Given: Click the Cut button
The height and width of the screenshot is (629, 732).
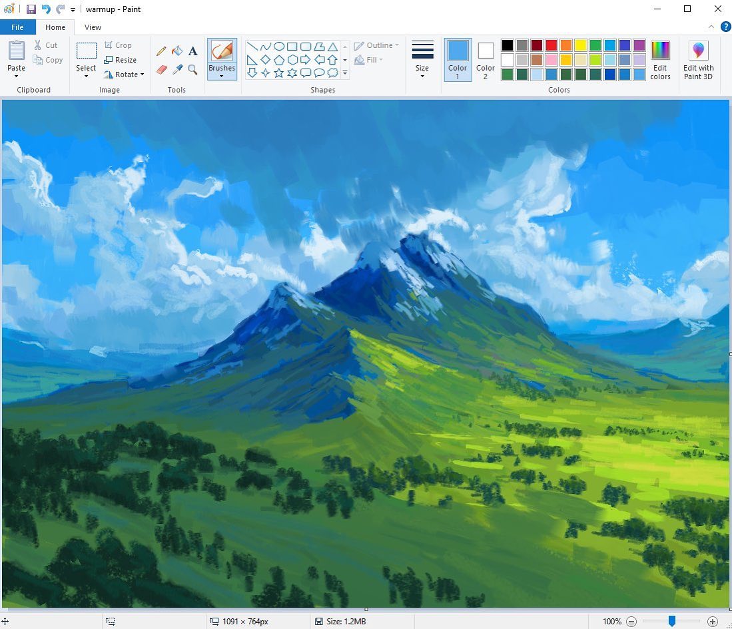Looking at the screenshot, I should click(46, 45).
